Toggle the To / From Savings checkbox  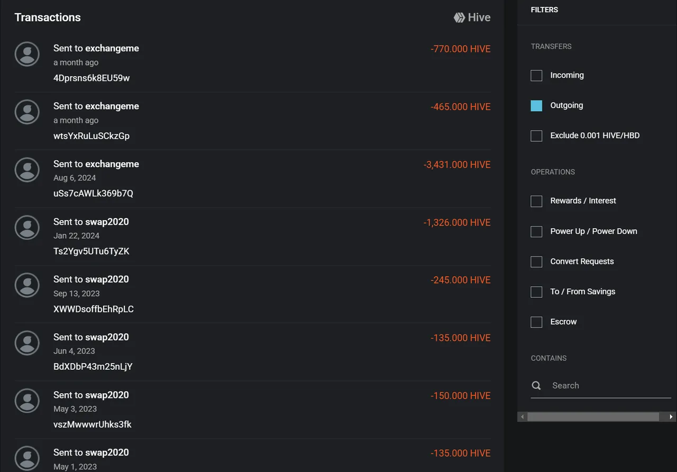coord(536,292)
